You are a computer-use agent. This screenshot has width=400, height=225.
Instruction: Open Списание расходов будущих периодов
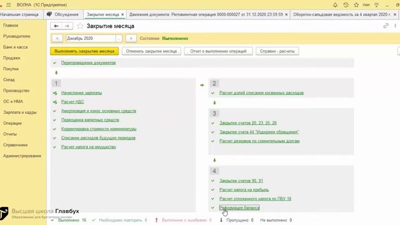click(98, 138)
